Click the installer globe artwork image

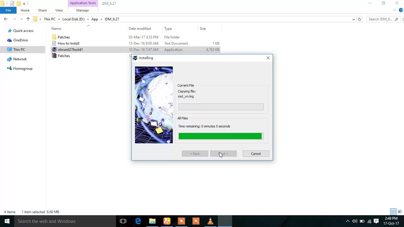154,105
